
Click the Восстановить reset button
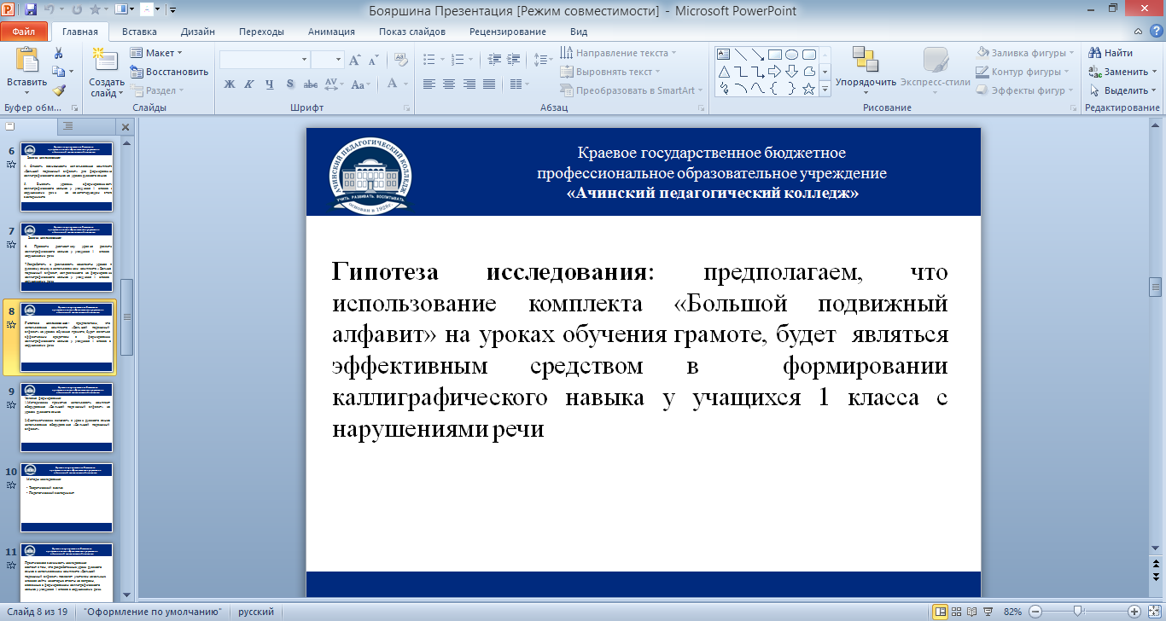170,72
